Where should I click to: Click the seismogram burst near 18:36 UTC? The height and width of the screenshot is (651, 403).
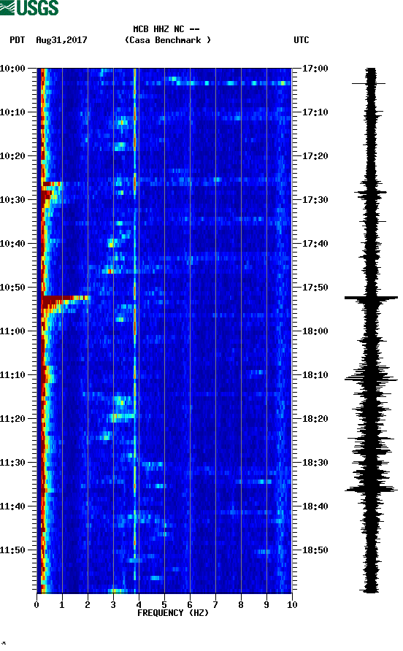pyautogui.click(x=371, y=490)
